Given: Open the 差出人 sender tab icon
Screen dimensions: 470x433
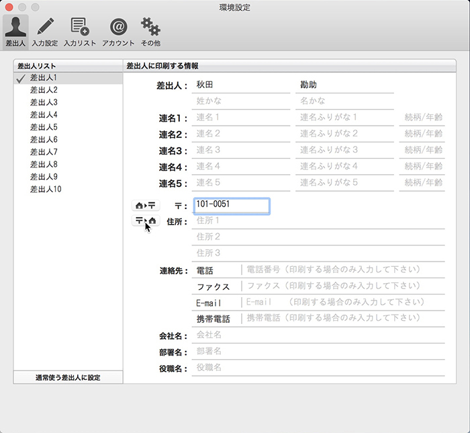Looking at the screenshot, I should point(15,32).
